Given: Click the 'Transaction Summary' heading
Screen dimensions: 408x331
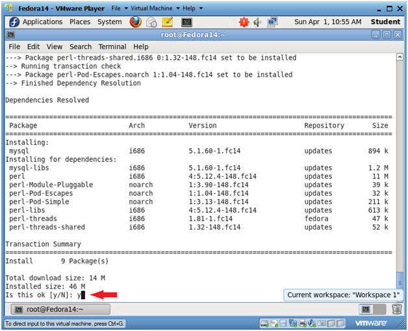Looking at the screenshot, I should 43,244.
